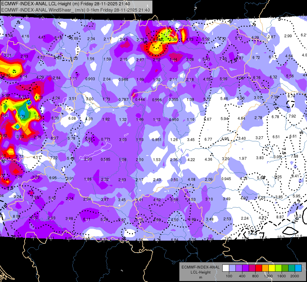Click the wind shear value '6.08'
The image size is (307, 282).
pos(72,118)
